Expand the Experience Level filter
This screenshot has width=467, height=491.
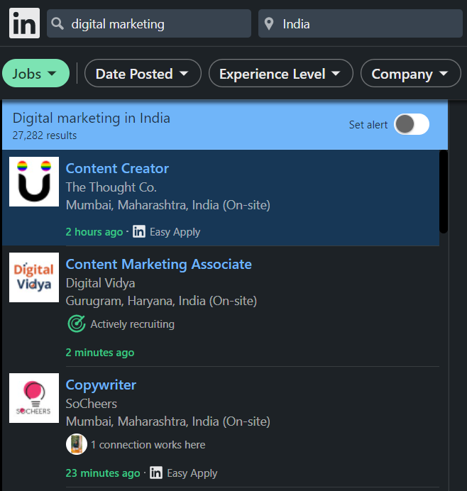pos(280,74)
